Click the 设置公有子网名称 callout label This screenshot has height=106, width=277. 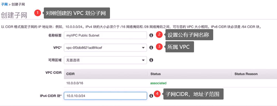(x=189, y=35)
